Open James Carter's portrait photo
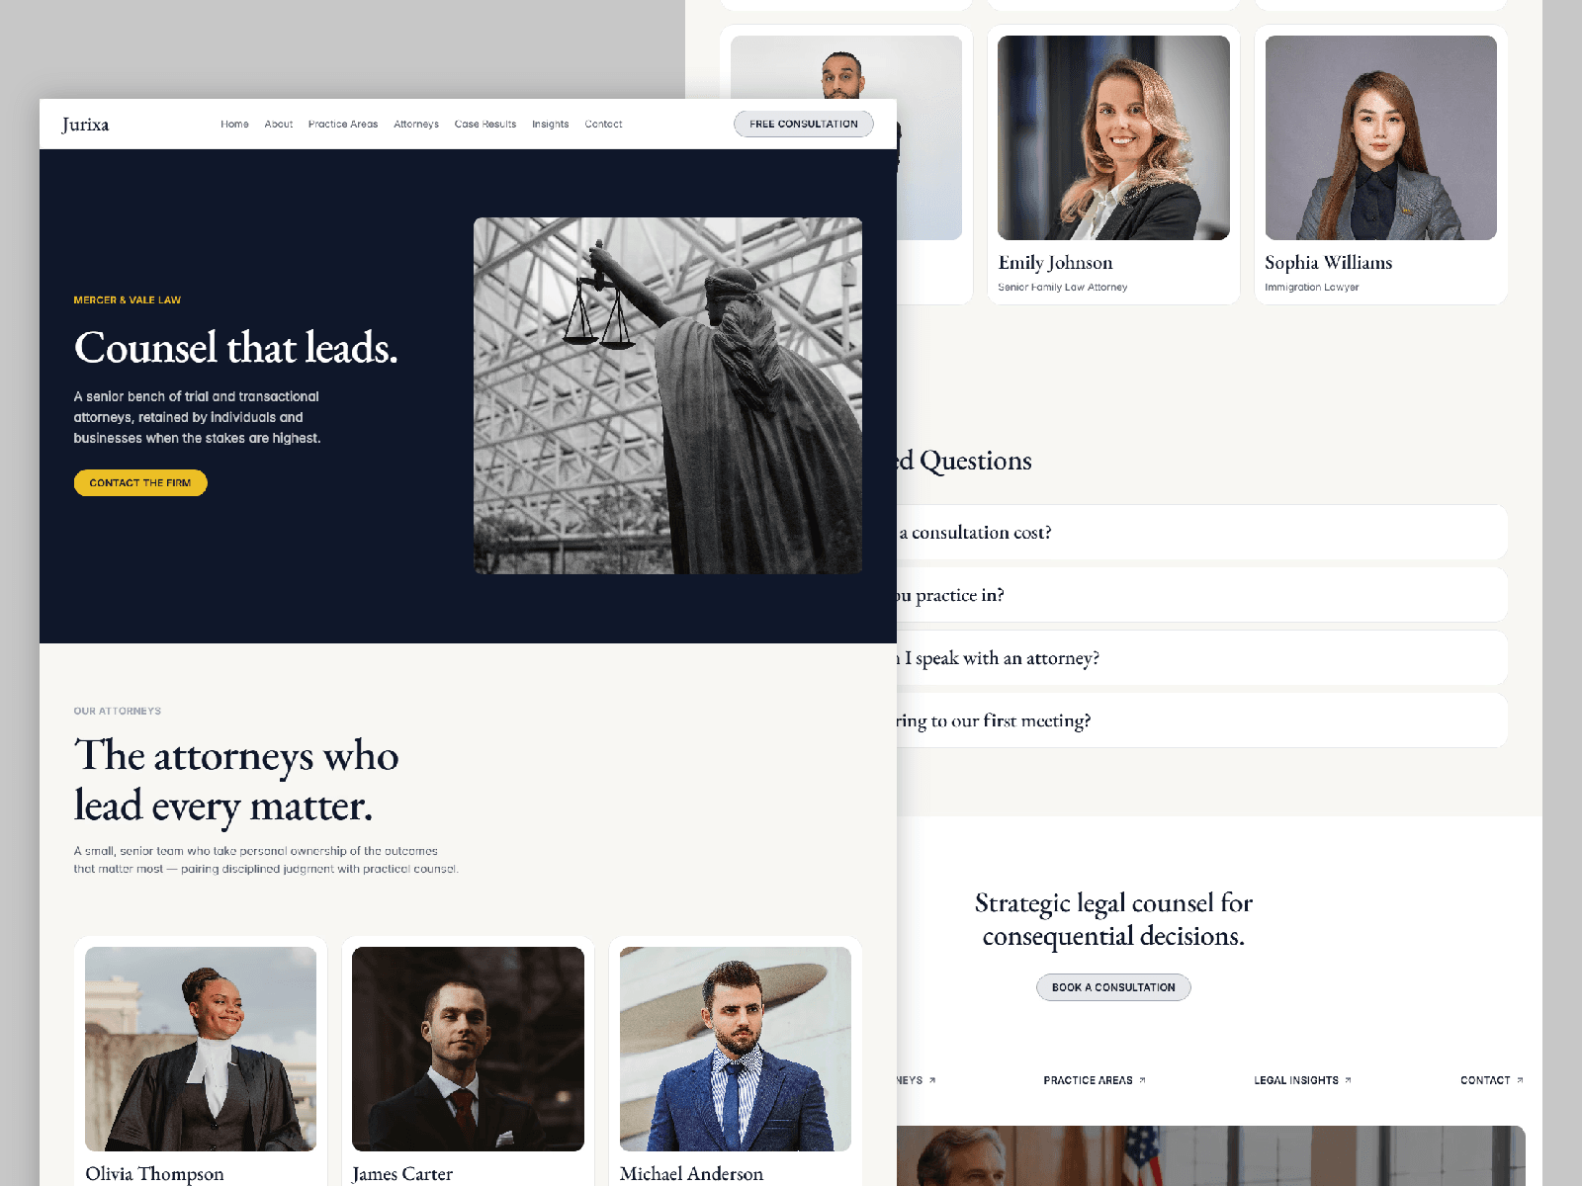The height and width of the screenshot is (1186, 1582). click(468, 1049)
